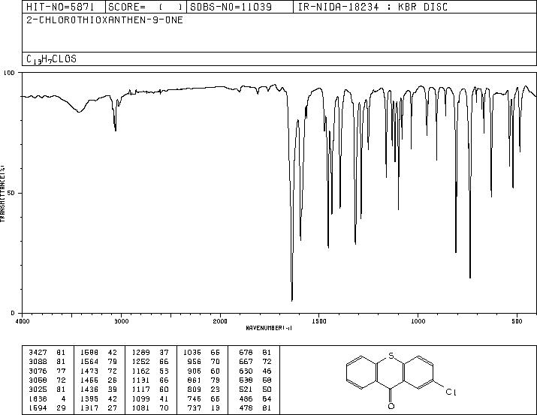The image size is (537, 415).
Task: Click the broad absorption band minimum near 3427
Action: click(x=79, y=112)
